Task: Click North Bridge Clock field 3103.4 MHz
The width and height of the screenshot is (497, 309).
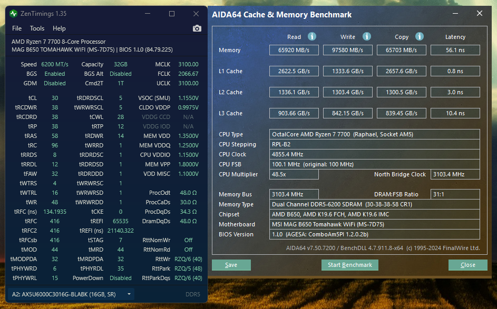Action: point(455,174)
